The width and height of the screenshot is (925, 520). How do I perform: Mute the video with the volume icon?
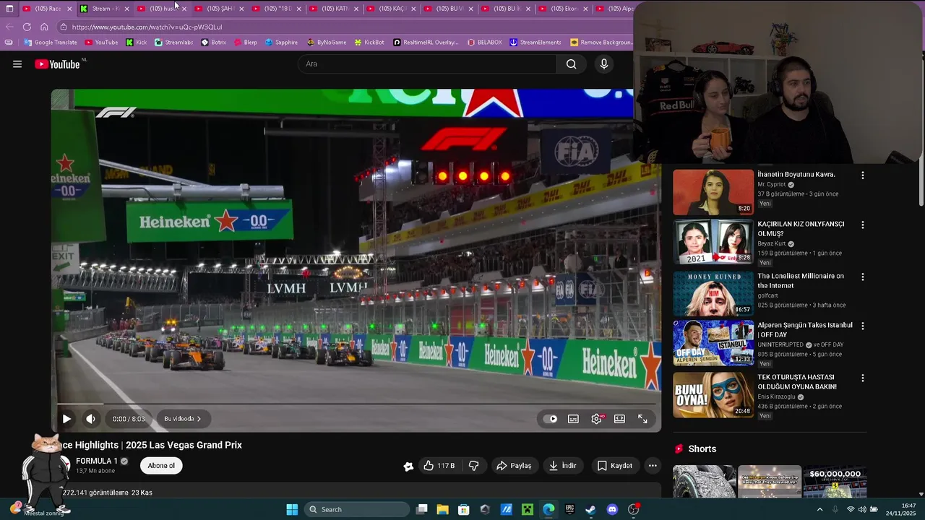tap(90, 419)
